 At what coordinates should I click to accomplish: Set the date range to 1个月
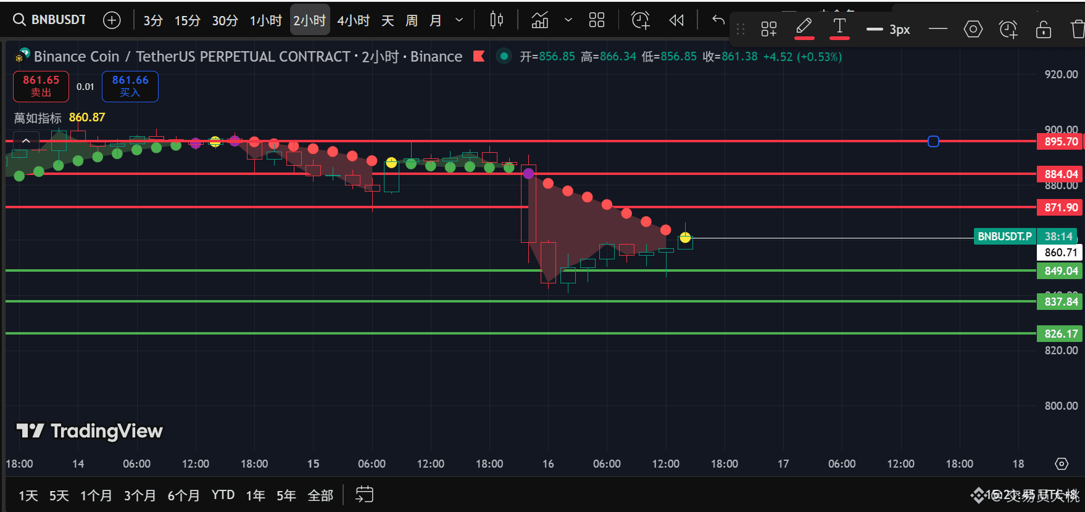tap(96, 495)
